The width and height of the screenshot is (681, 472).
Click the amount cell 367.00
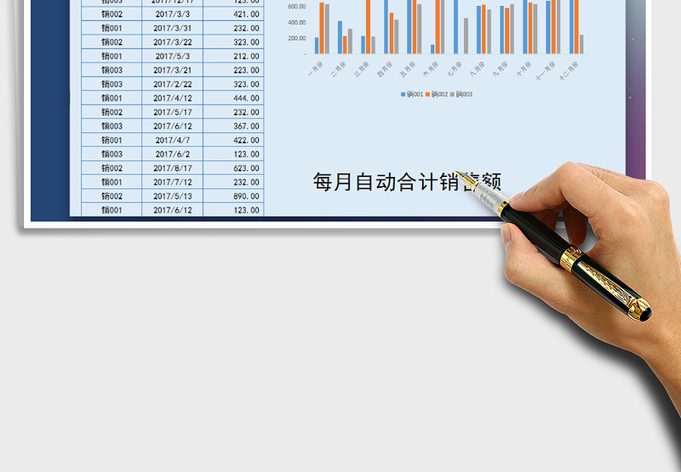[x=233, y=126]
